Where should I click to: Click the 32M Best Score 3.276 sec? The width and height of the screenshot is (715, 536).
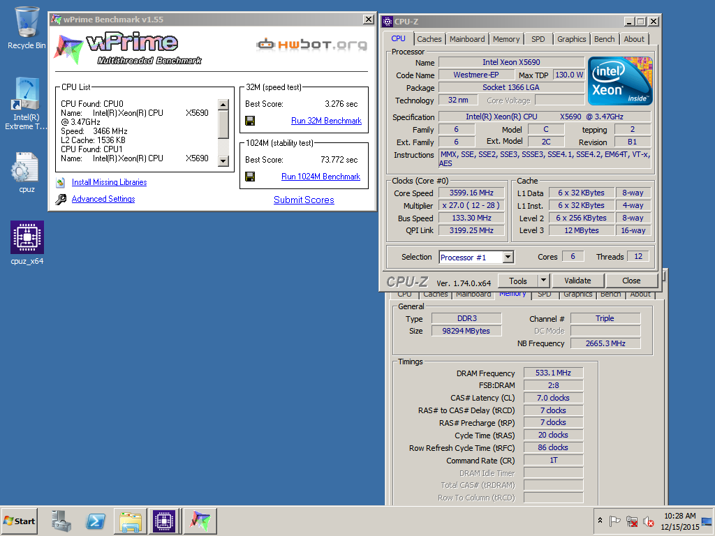point(341,104)
